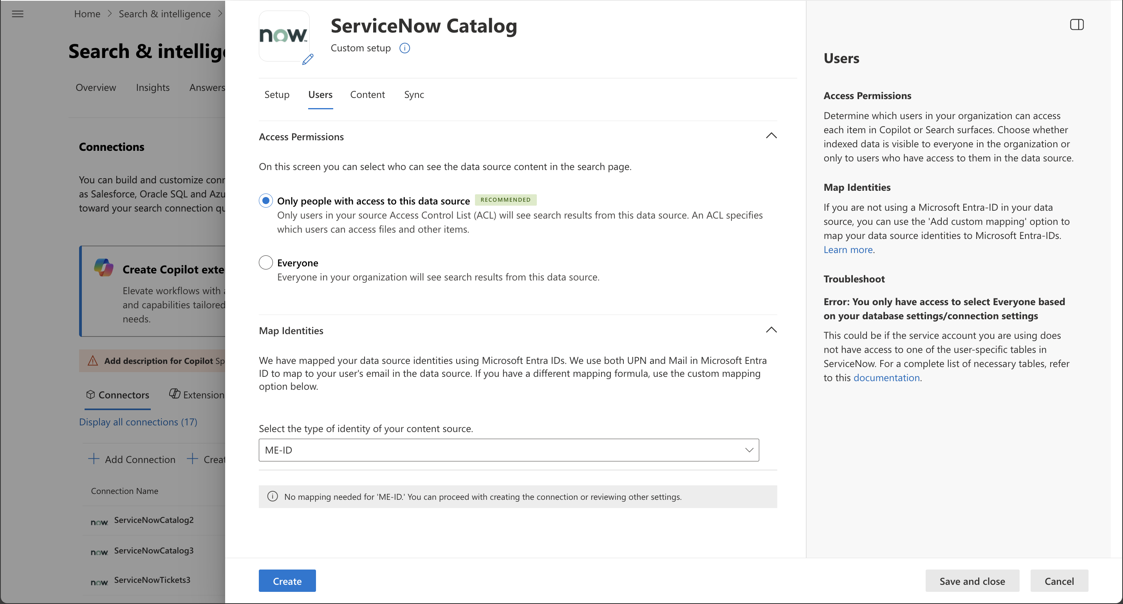Collapse the Map Identities section
1123x604 pixels.
click(771, 330)
